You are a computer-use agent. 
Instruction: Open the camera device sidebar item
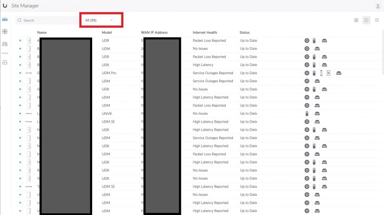5,44
